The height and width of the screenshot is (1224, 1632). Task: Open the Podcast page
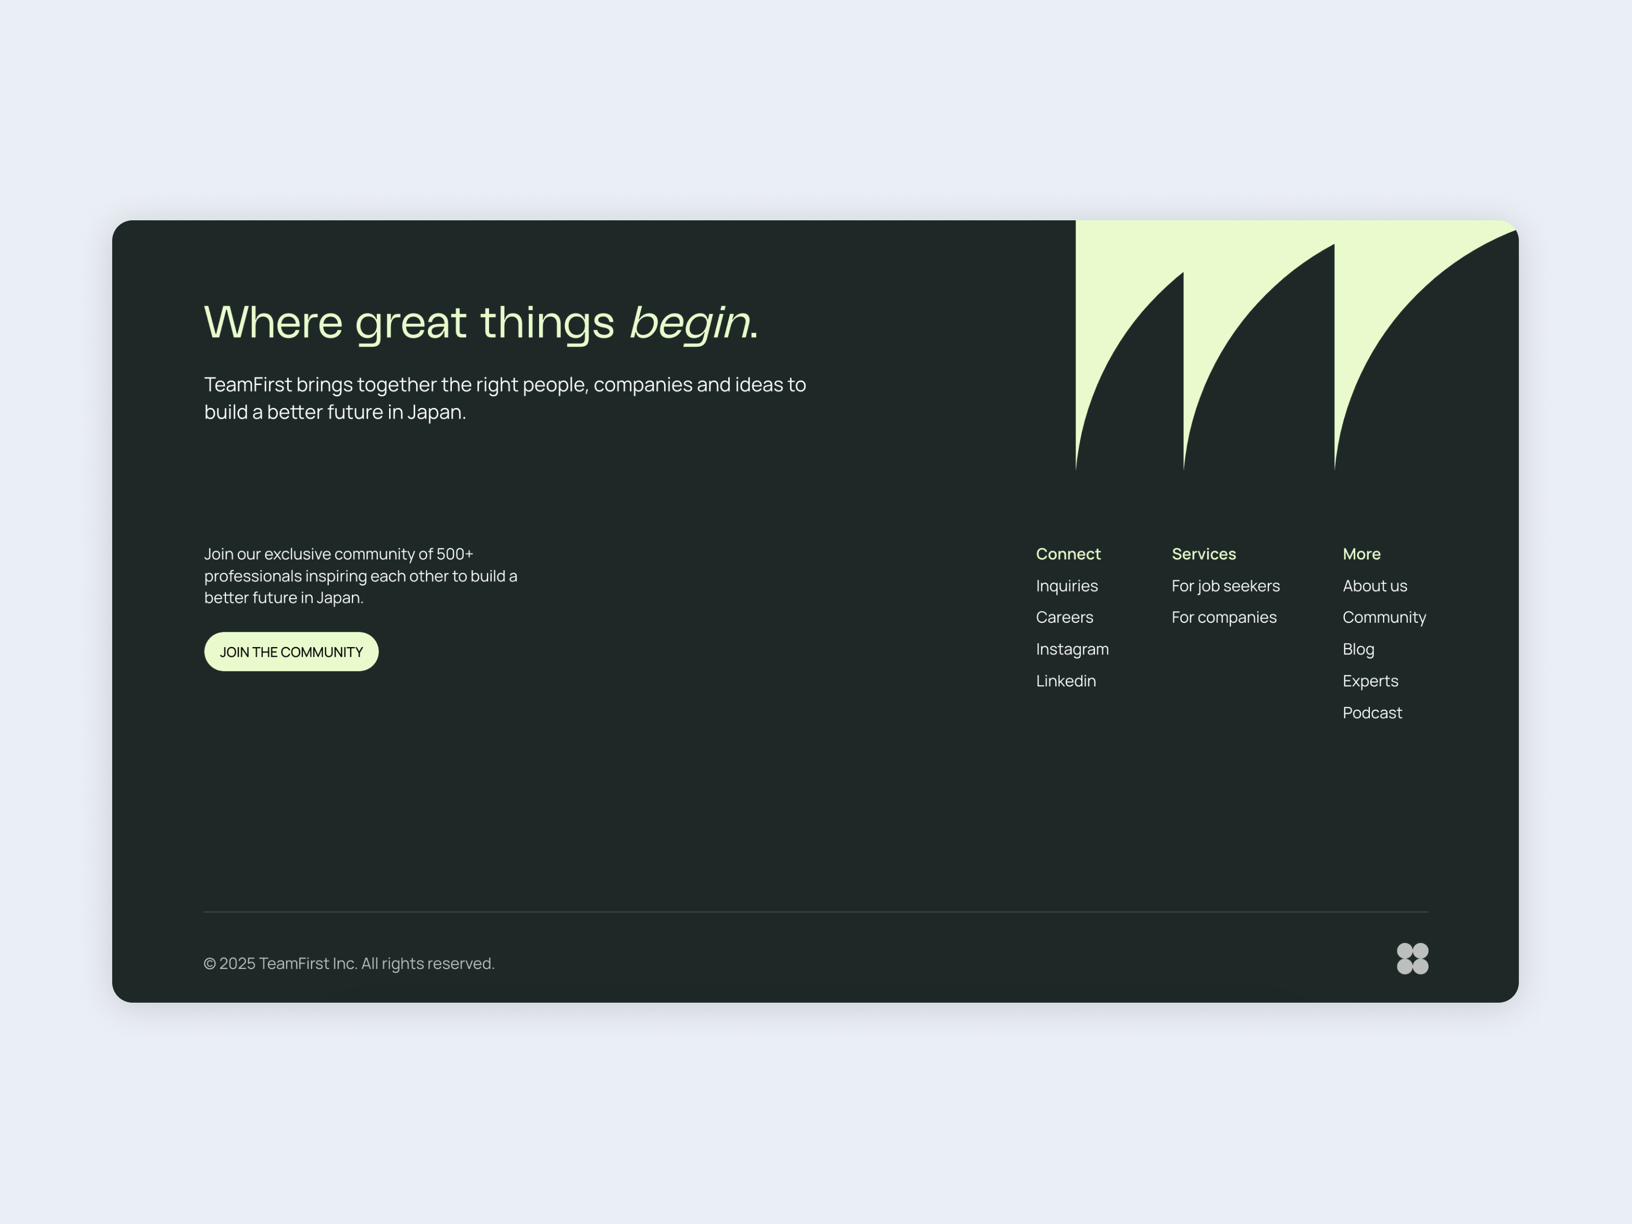click(x=1372, y=712)
